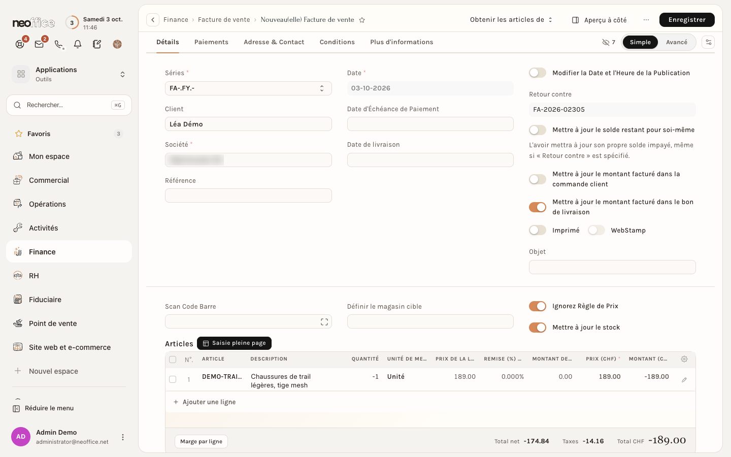
Task: Enable Mettre à jour le solde restant
Action: (x=538, y=130)
